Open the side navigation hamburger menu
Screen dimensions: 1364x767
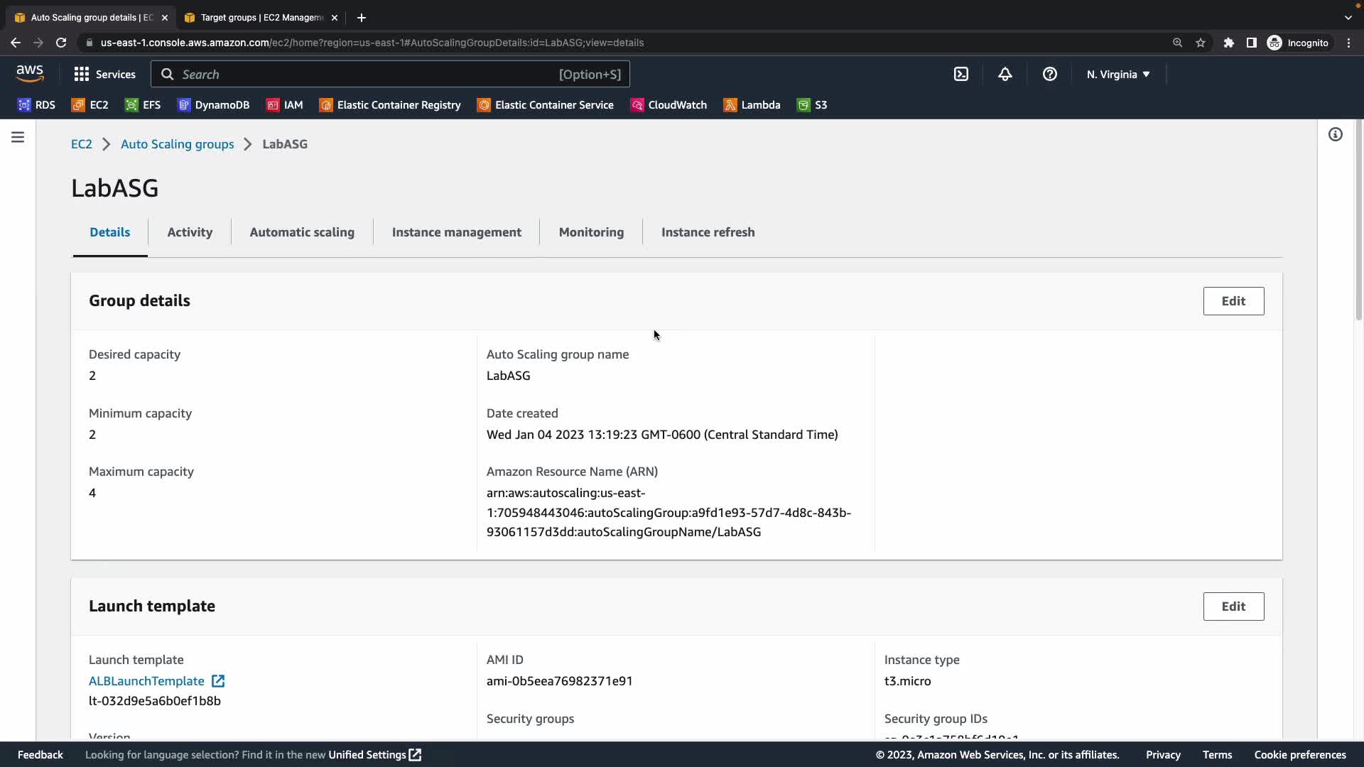coord(18,137)
